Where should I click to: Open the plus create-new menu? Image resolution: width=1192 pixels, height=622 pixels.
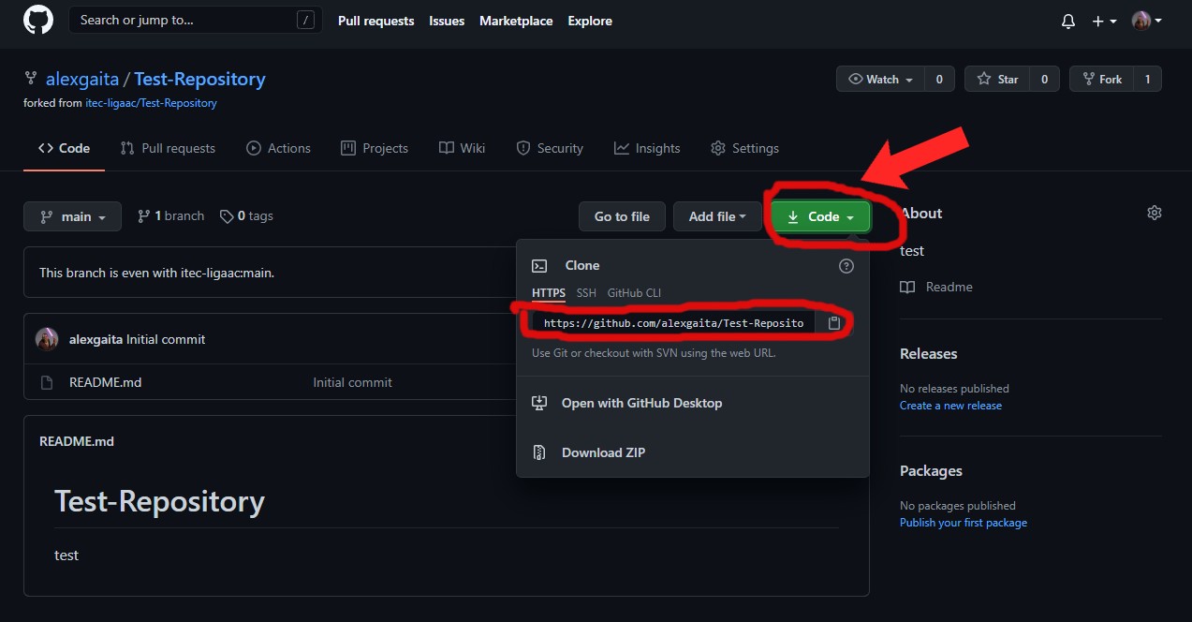(x=1104, y=21)
